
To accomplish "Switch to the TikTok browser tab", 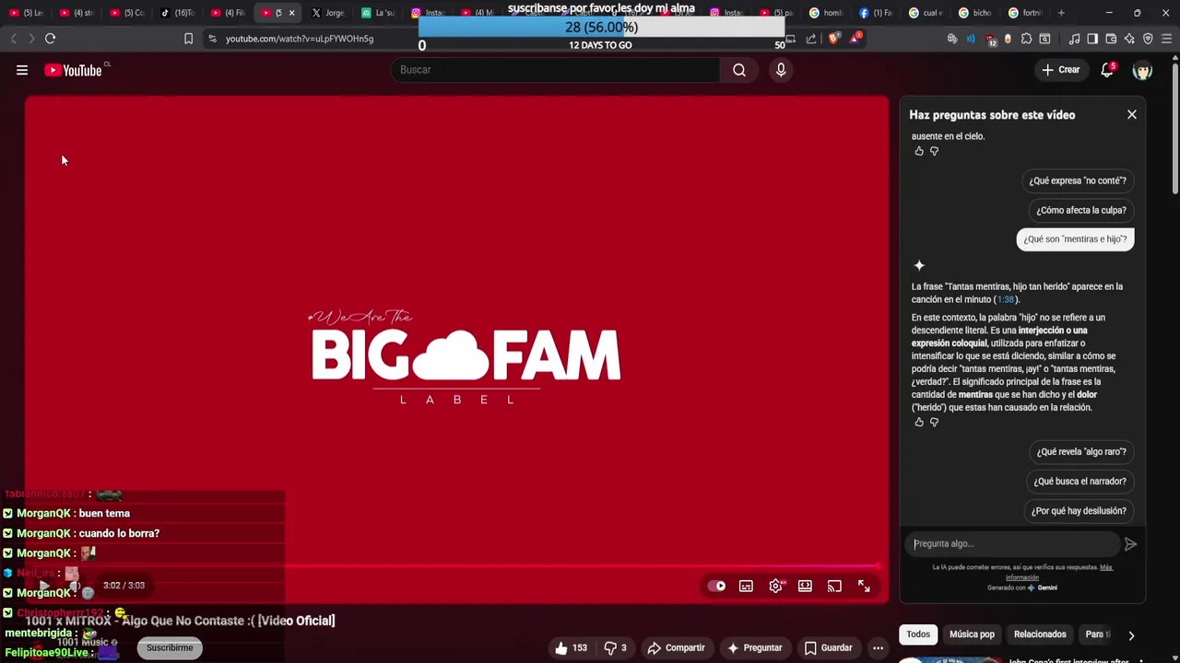I will click(177, 13).
